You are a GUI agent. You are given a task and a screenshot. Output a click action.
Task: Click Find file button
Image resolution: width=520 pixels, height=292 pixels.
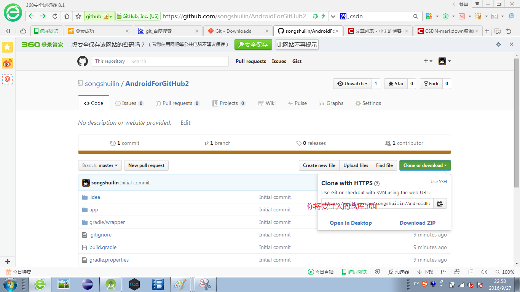click(x=384, y=165)
